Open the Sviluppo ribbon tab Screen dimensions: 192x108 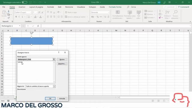(92, 7)
